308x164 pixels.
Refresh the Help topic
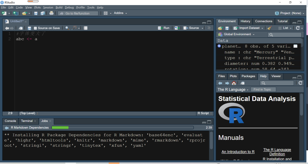[300, 83]
